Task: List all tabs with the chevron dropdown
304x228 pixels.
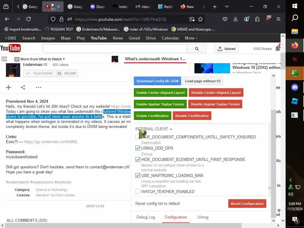Action: click(x=227, y=7)
